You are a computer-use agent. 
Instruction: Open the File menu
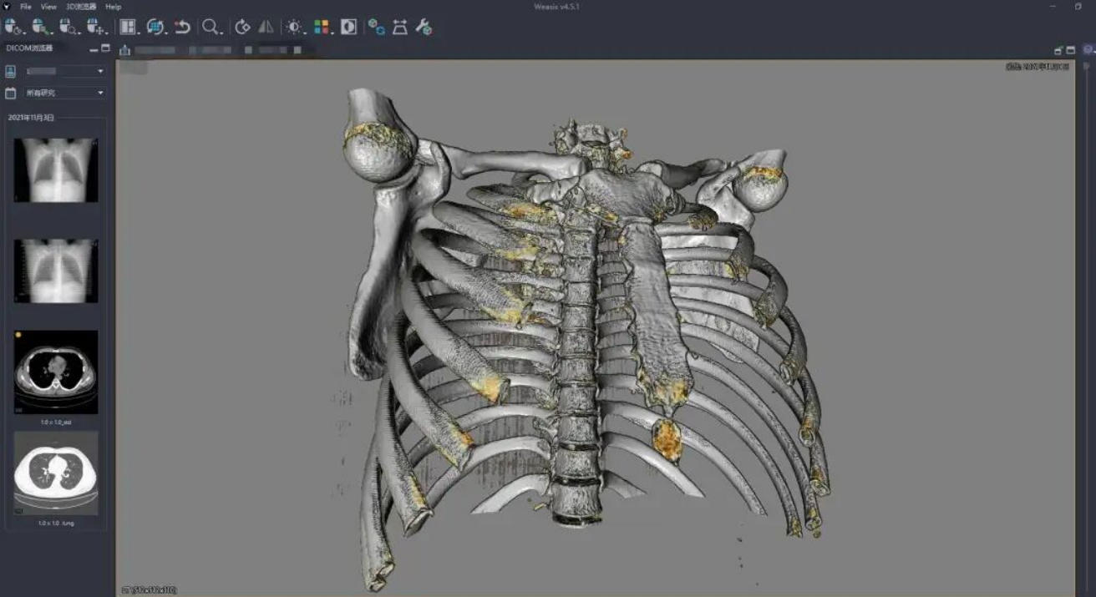pyautogui.click(x=26, y=7)
